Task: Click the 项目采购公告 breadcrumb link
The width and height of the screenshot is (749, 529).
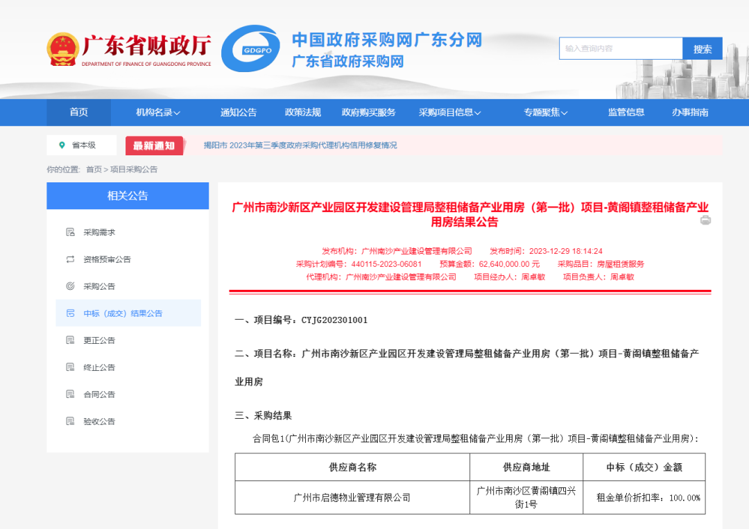Action: pyautogui.click(x=134, y=169)
